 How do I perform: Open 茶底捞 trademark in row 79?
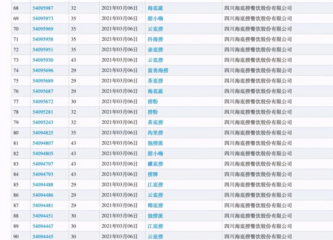155,122
